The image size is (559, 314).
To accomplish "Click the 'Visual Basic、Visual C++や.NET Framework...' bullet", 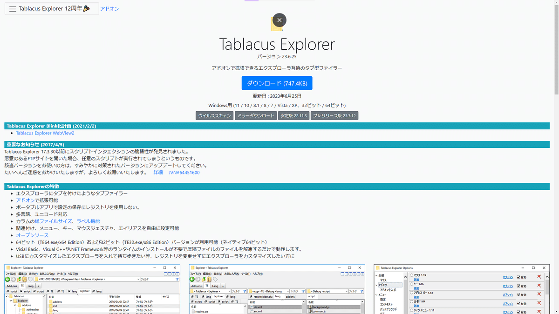I will (x=159, y=249).
